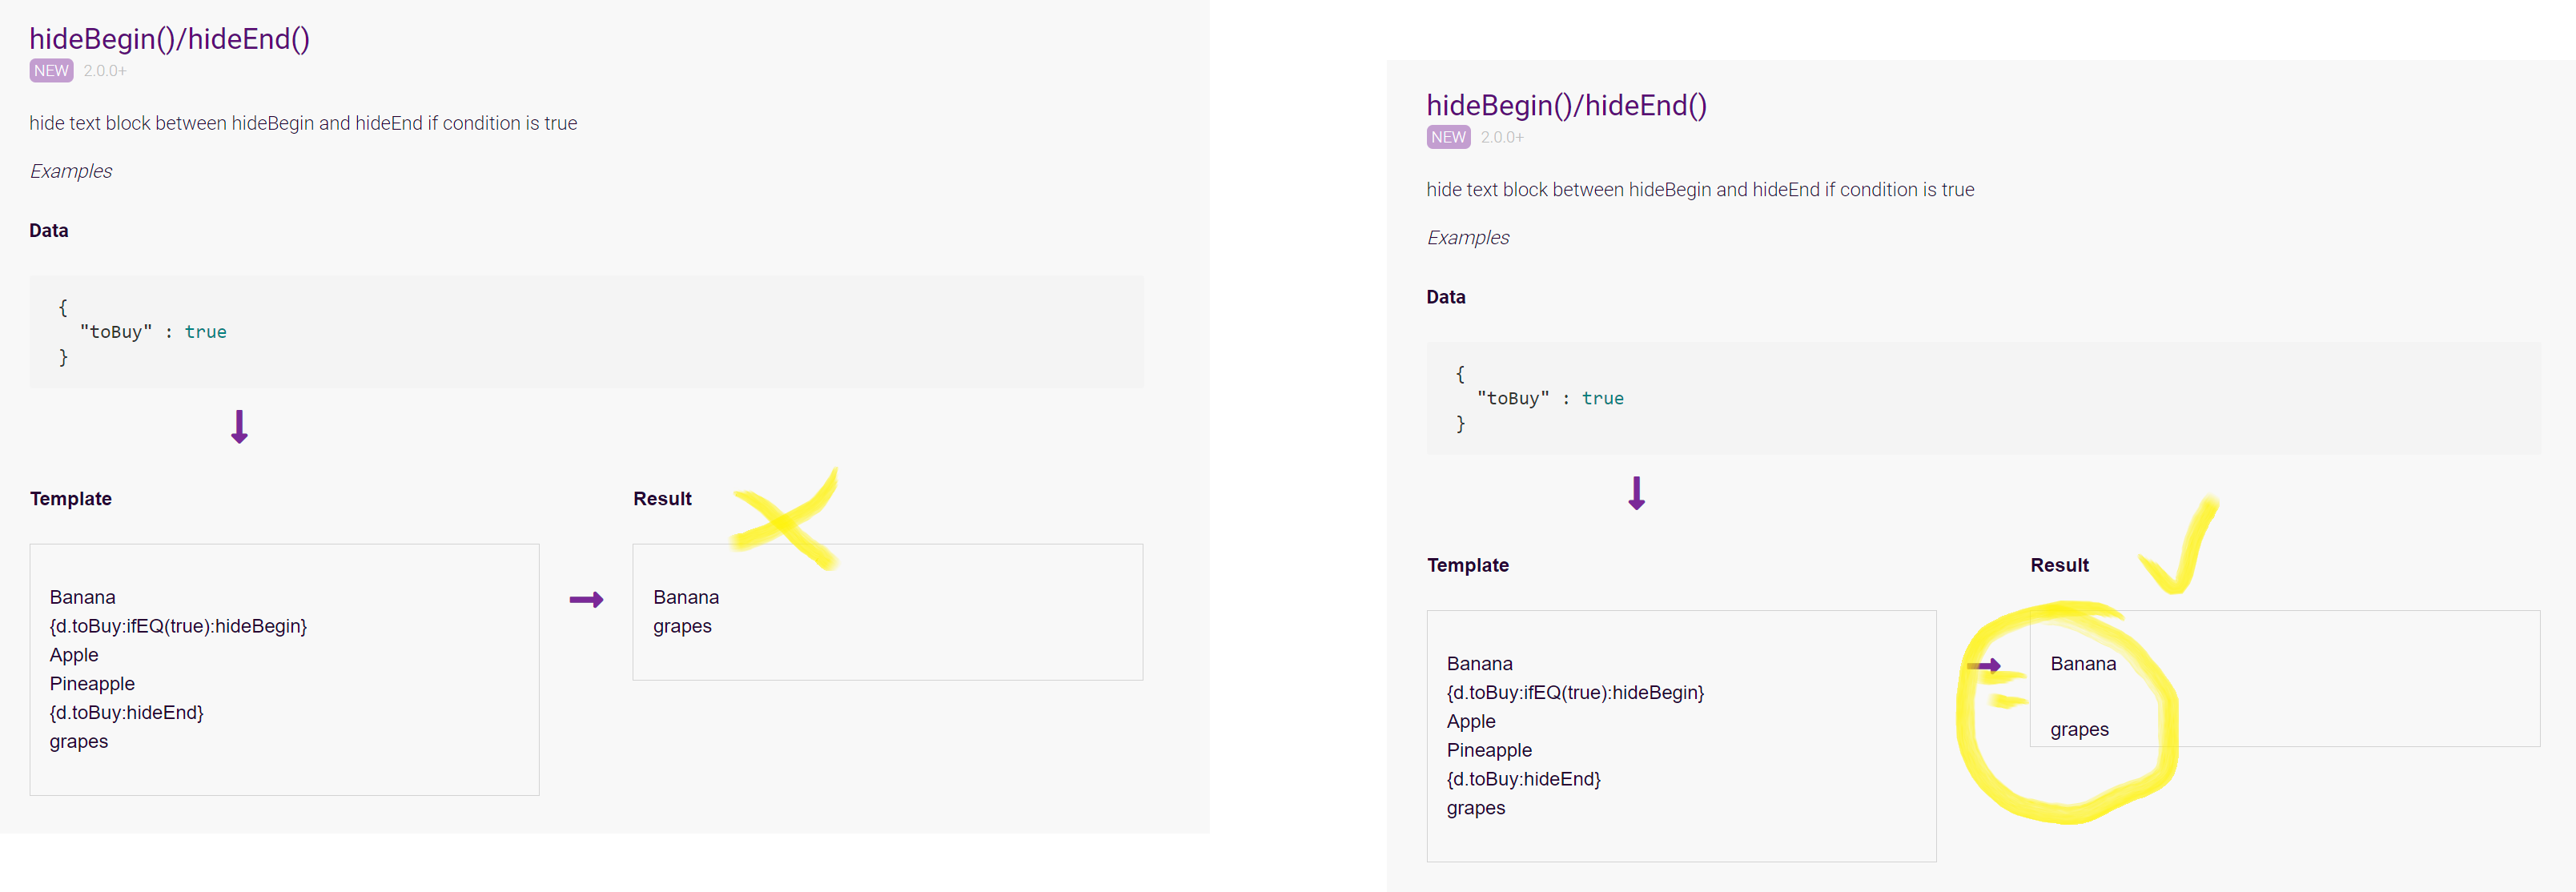Select the Data heading tab on the left

48,230
